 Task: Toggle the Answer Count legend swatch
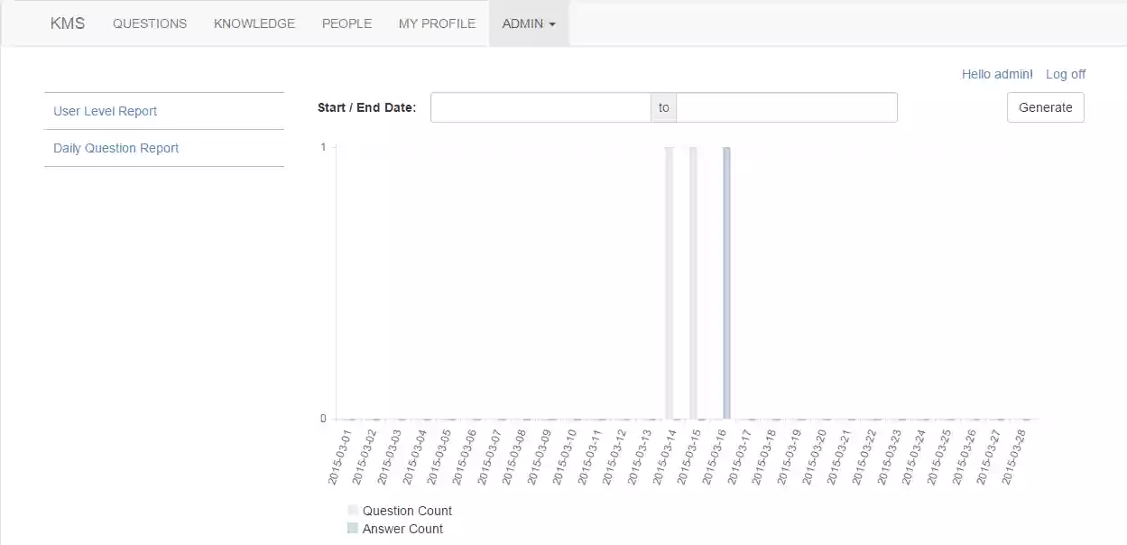pos(353,529)
